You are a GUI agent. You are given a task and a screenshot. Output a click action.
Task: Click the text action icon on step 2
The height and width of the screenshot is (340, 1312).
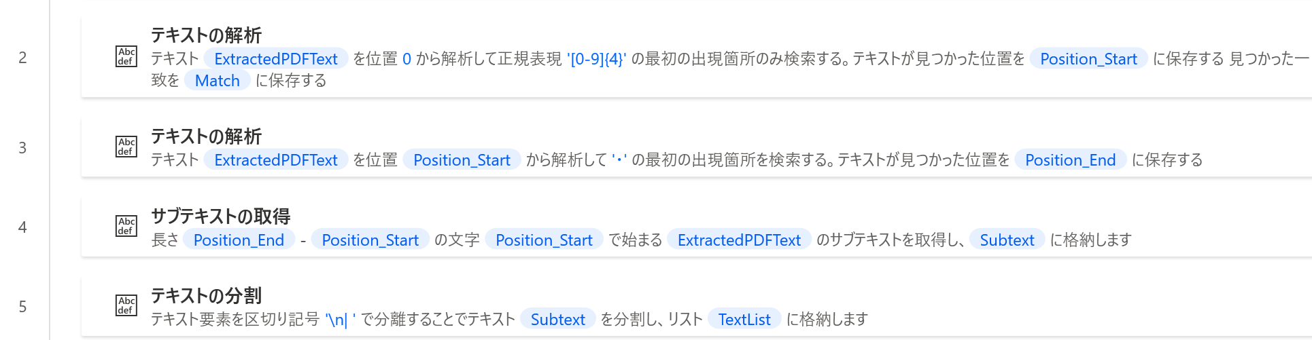(126, 57)
